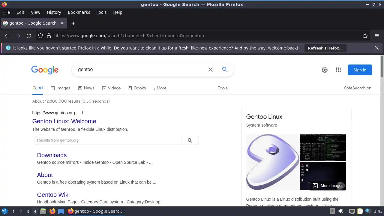This screenshot has width=384, height=216.
Task: Switch to virtual desktop 3
Action: tap(28, 211)
